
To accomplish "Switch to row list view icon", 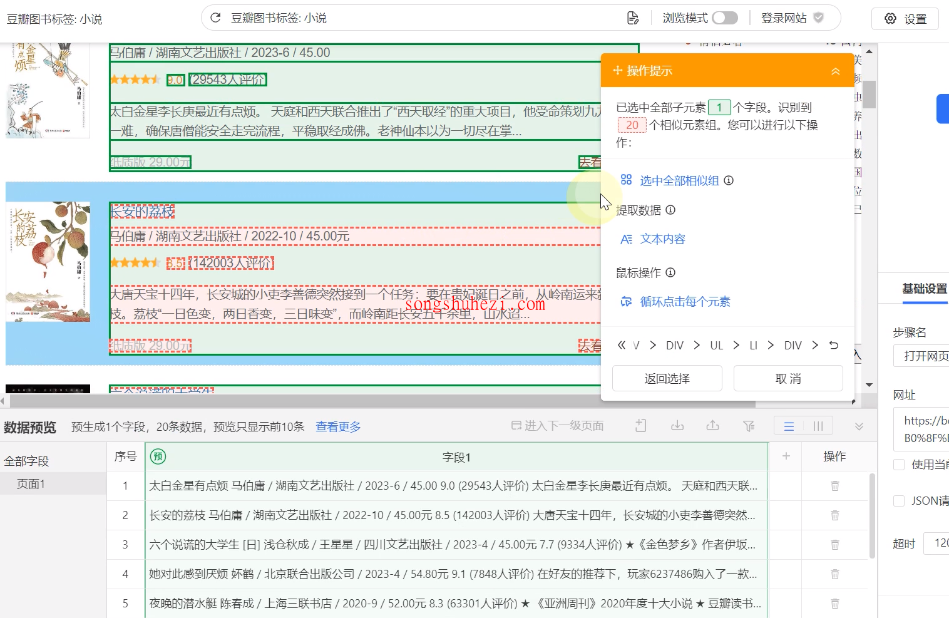I will click(x=789, y=426).
